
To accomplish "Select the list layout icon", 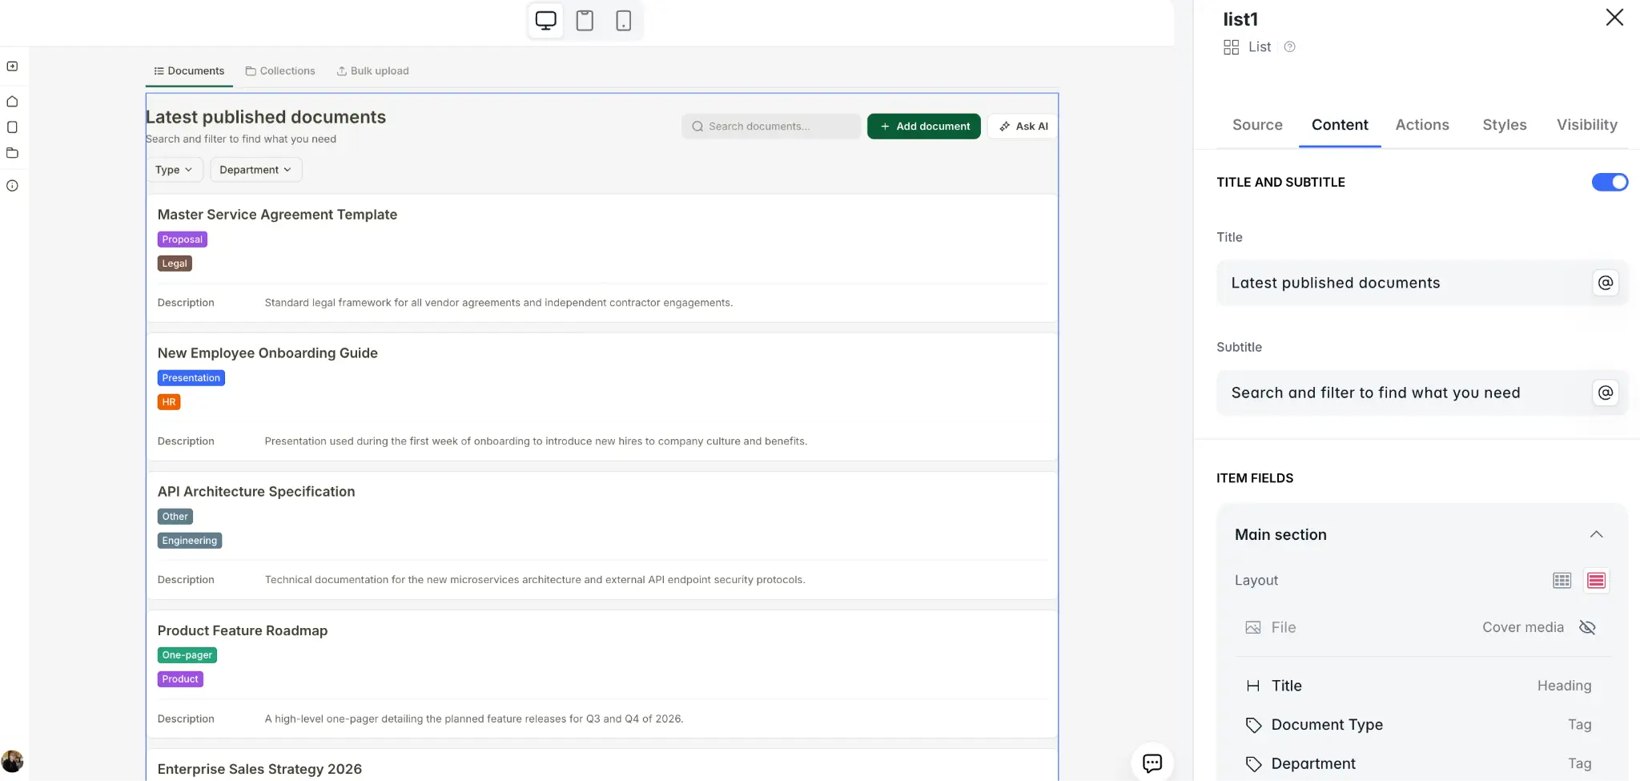I will click(1595, 580).
